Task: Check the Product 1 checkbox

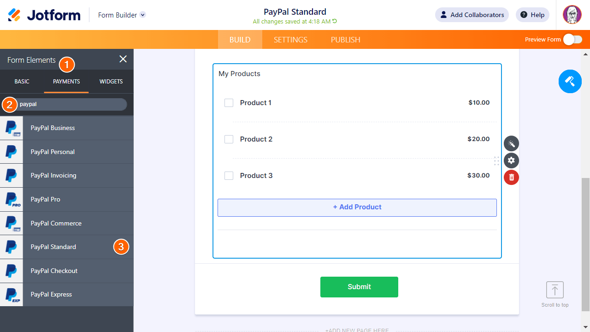Action: tap(229, 103)
